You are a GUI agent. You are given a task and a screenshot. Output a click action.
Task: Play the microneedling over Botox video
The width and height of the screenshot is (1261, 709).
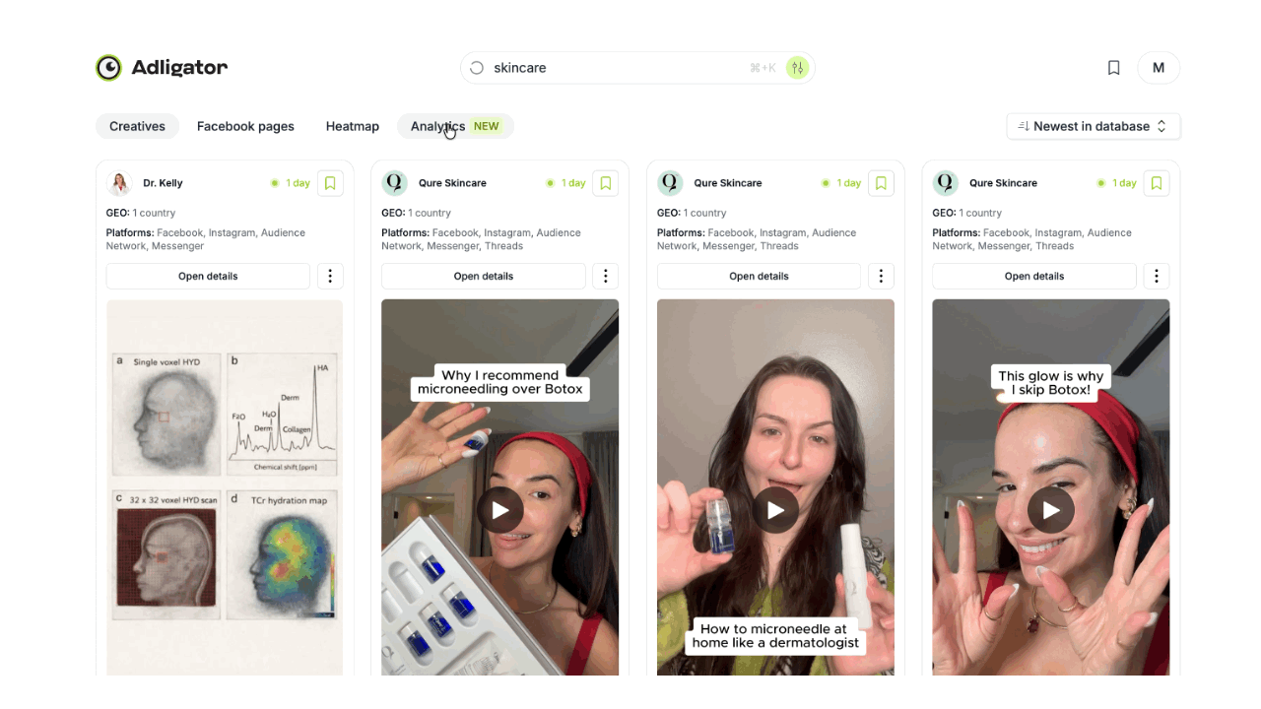pos(500,510)
